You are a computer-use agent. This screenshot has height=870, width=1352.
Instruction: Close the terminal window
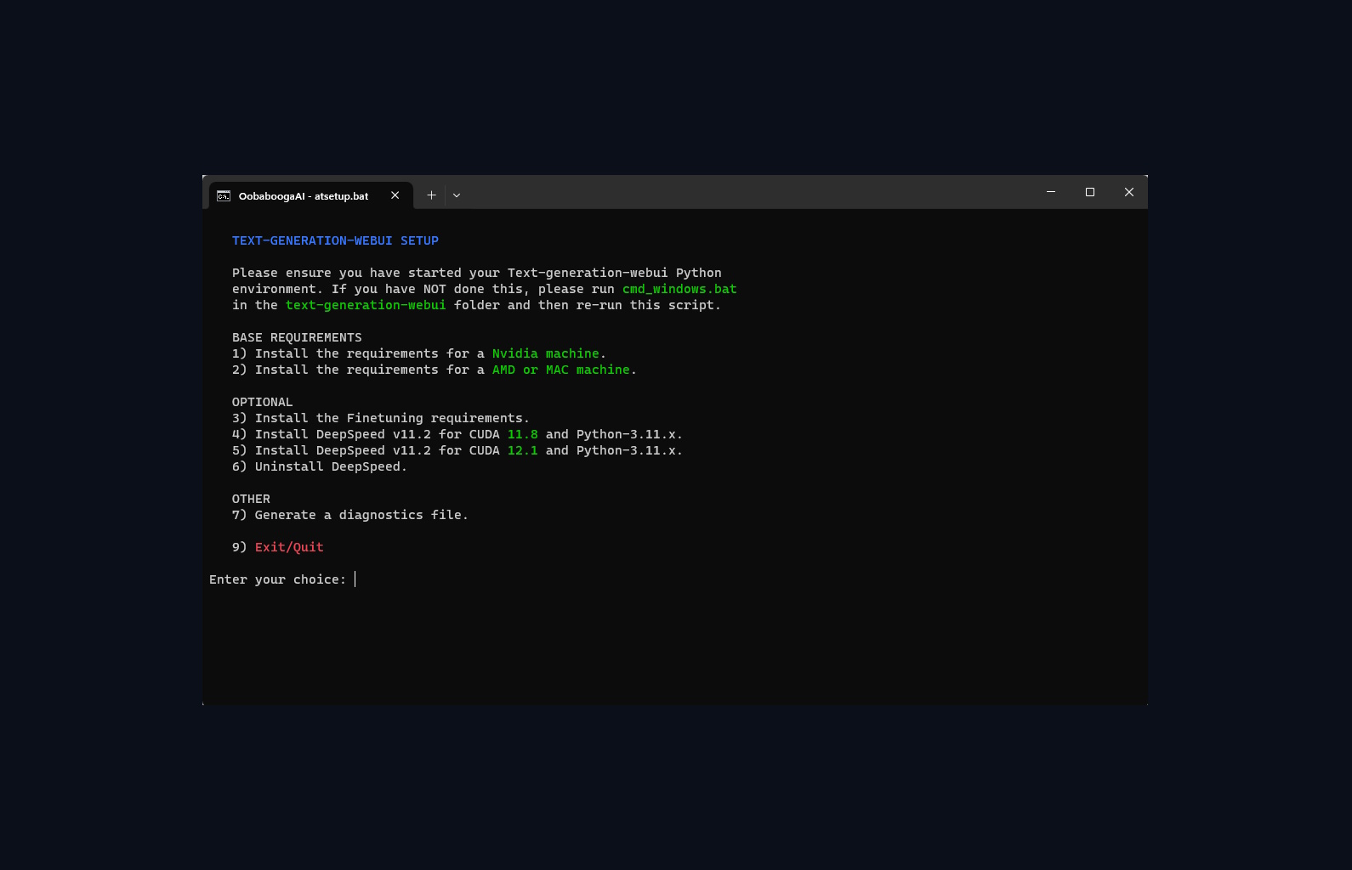coord(1129,192)
